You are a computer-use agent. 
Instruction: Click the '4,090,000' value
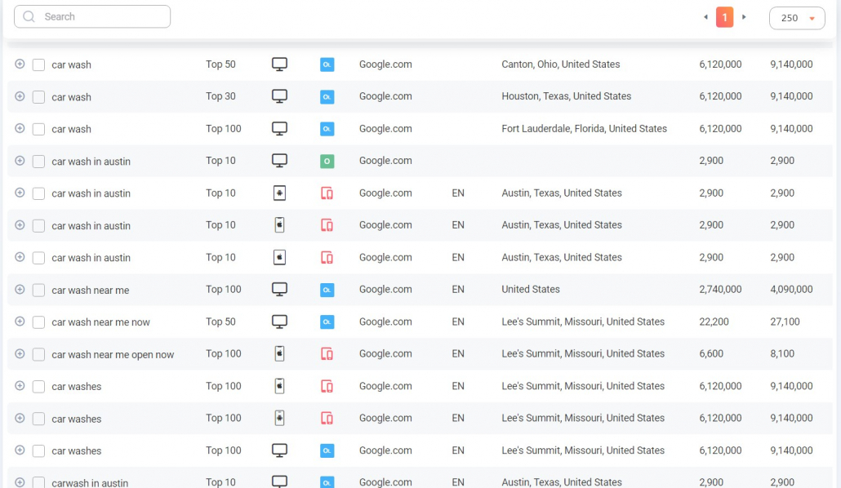tap(792, 290)
